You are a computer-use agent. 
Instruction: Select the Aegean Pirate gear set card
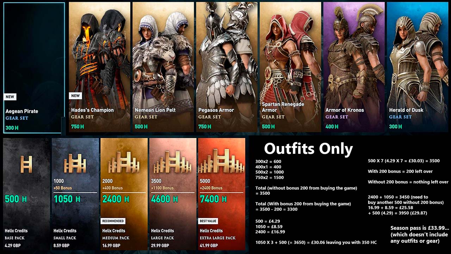(x=34, y=68)
